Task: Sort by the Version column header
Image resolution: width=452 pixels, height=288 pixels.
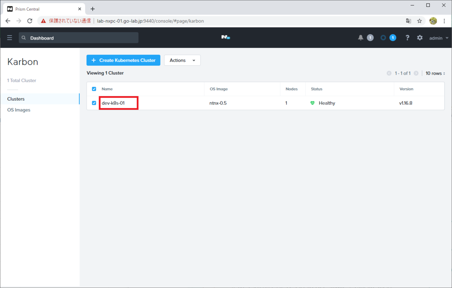Action: click(x=406, y=89)
